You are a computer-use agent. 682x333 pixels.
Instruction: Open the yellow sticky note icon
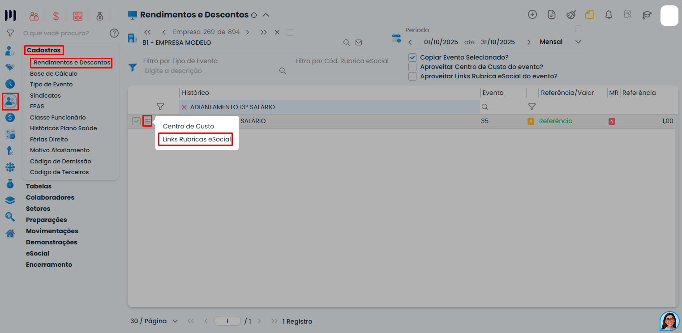coord(590,14)
